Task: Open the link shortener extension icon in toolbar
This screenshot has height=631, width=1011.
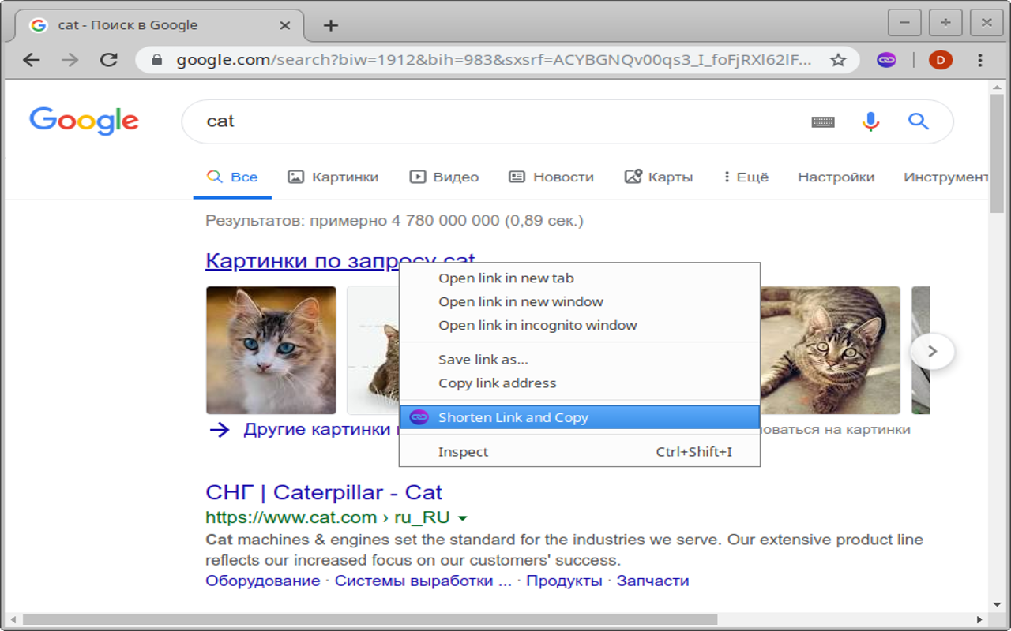Action: [886, 60]
